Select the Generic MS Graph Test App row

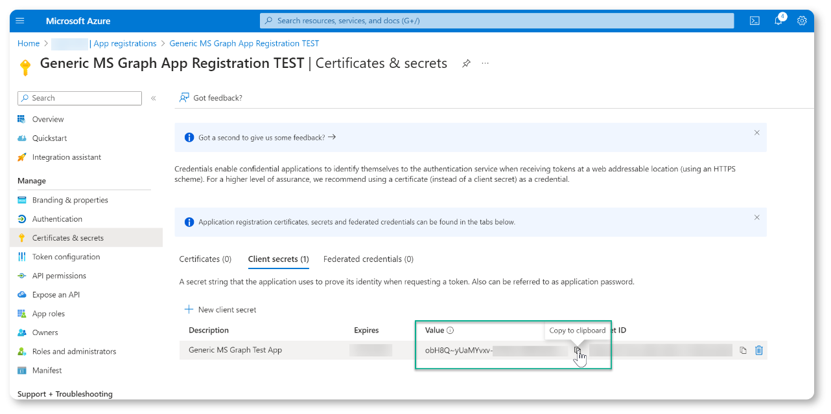click(473, 350)
